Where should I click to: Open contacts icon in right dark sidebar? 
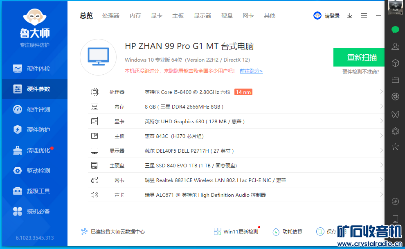point(395,47)
